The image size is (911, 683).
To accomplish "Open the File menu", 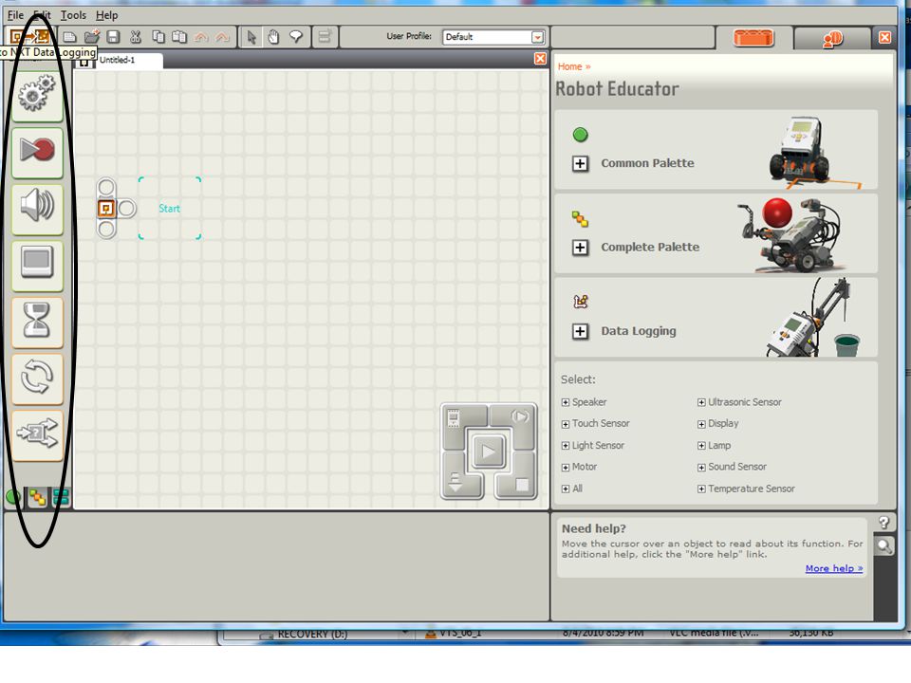I will tap(15, 15).
